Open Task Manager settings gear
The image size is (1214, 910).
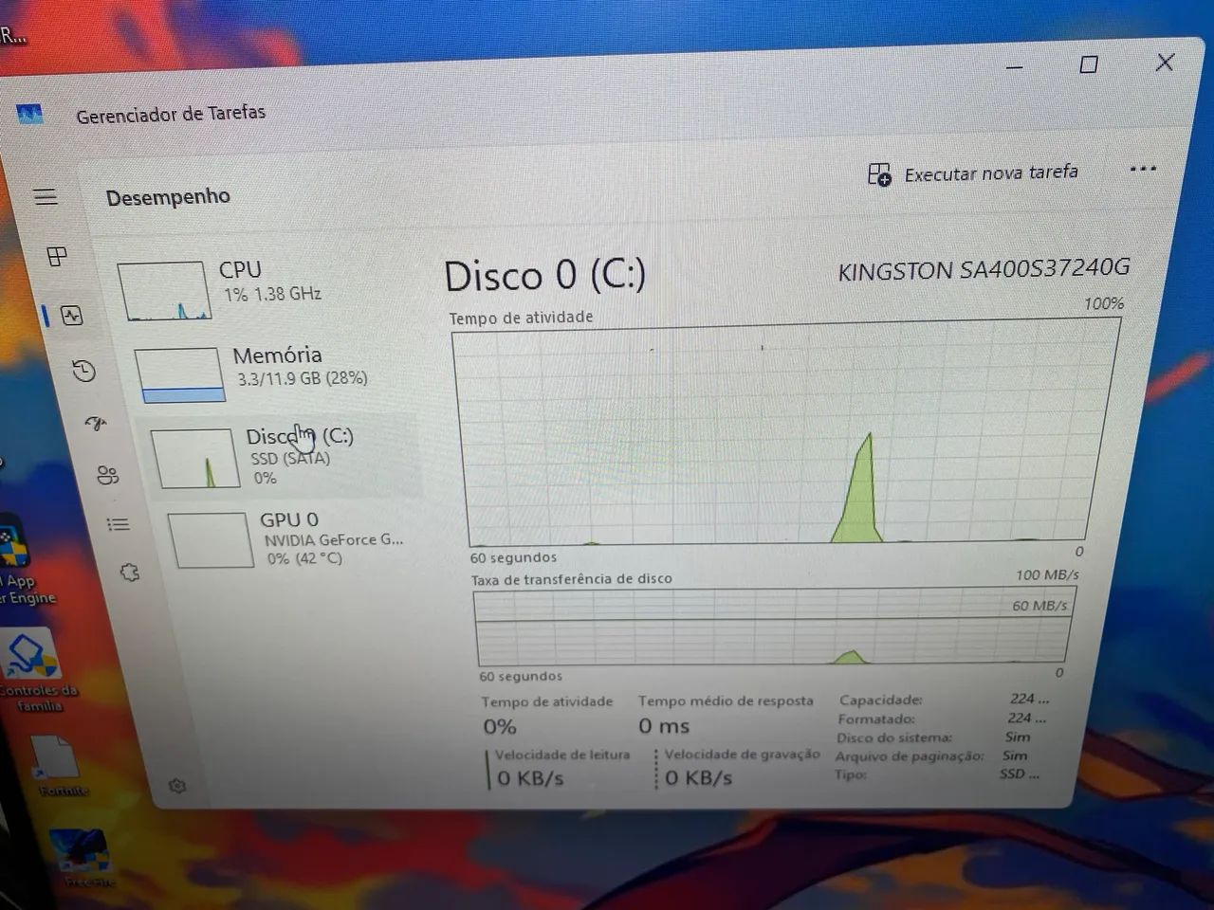point(176,786)
